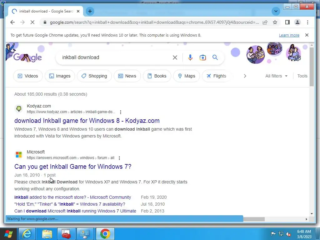Viewport: 320px width, 240px height.
Task: Open a new tab with the plus button
Action: (90, 11)
